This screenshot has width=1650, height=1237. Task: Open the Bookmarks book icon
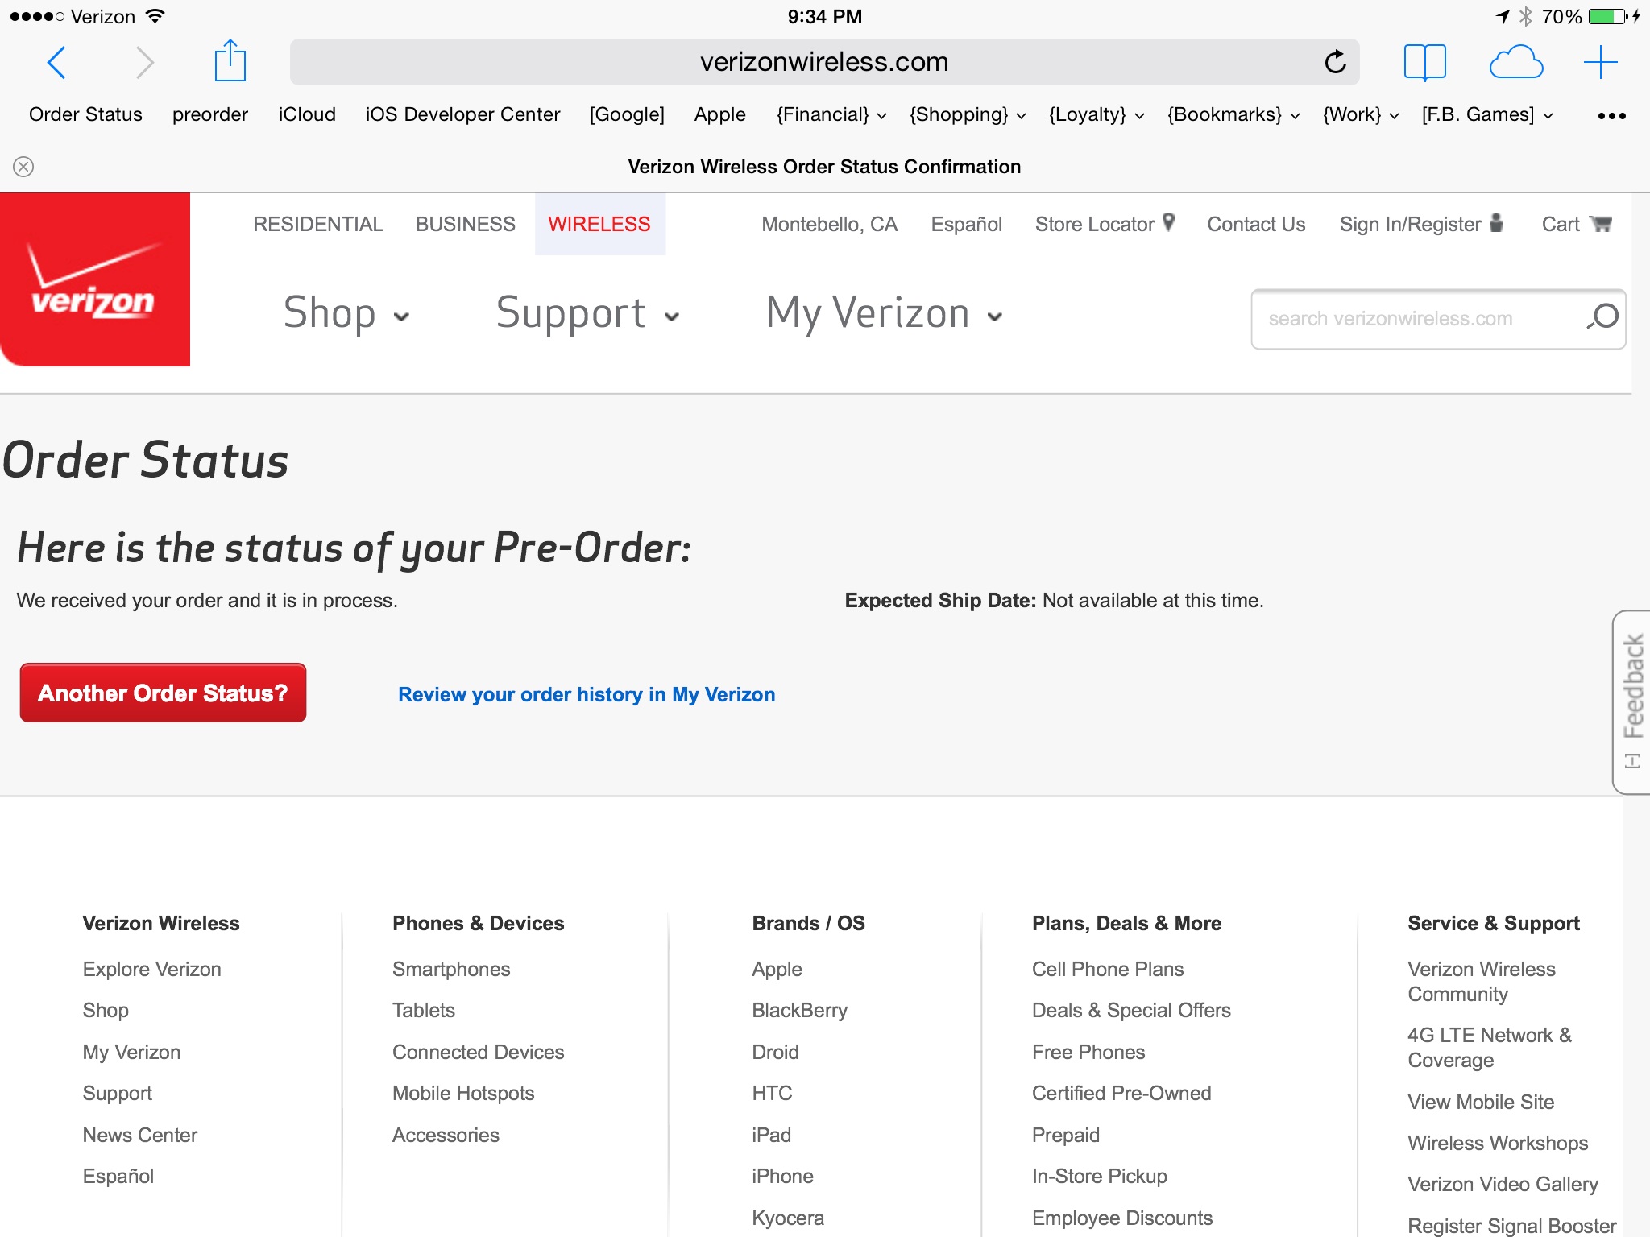pos(1424,62)
